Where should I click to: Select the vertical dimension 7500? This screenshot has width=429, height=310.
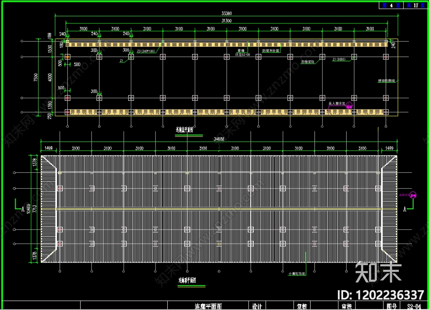pyautogui.click(x=36, y=77)
